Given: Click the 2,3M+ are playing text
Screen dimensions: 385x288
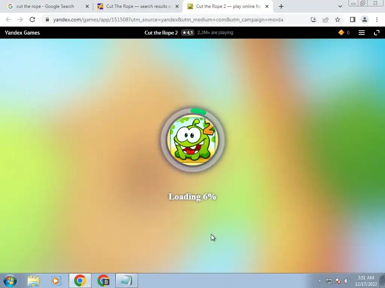Looking at the screenshot, I should pos(215,33).
